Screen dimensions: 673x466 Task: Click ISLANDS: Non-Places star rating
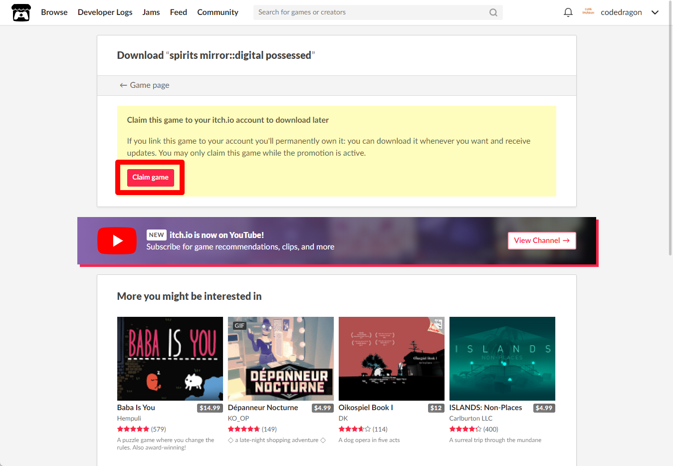point(465,429)
